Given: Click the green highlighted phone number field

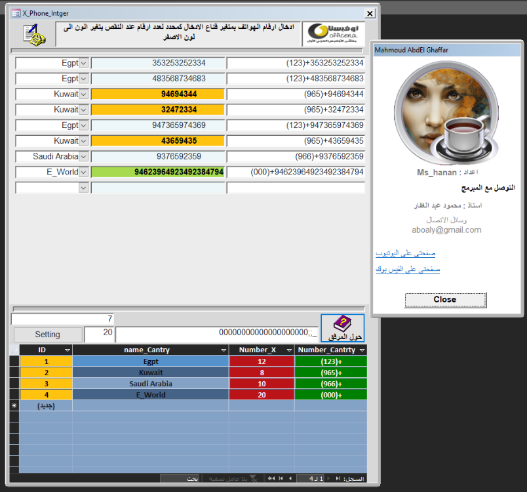Looking at the screenshot, I should coord(157,172).
